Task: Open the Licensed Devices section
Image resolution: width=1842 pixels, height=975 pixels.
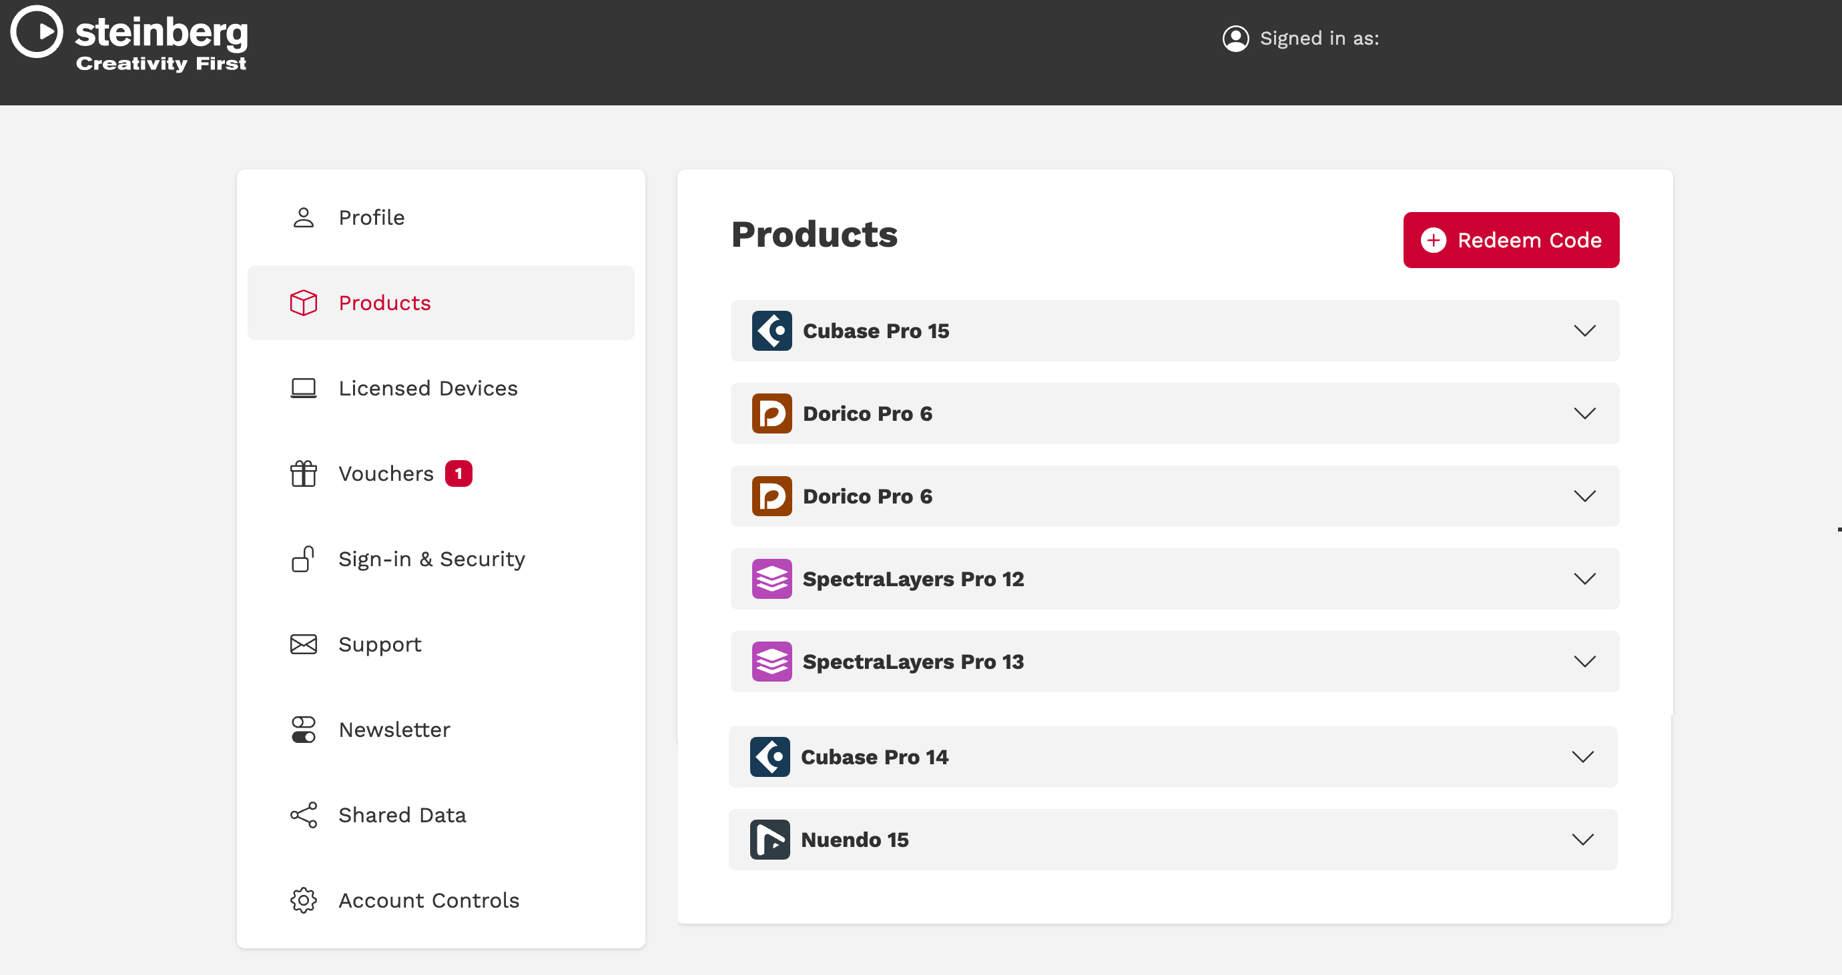Action: [x=440, y=388]
